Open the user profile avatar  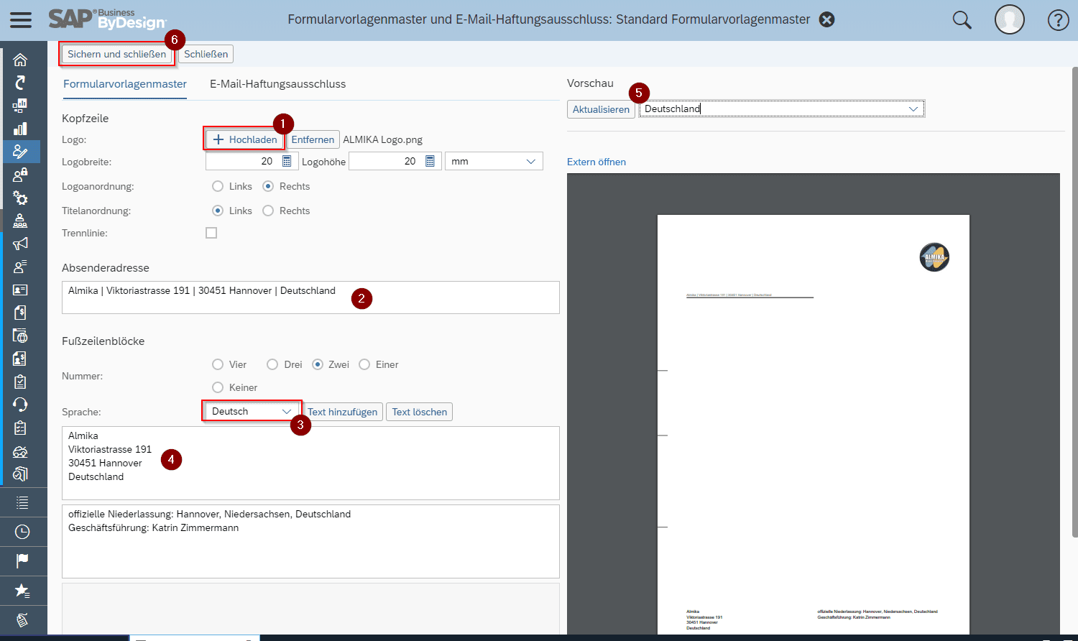(1009, 20)
